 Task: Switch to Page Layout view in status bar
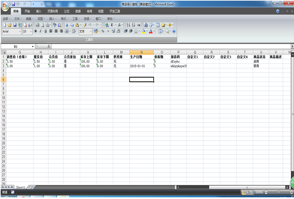coord(247,192)
